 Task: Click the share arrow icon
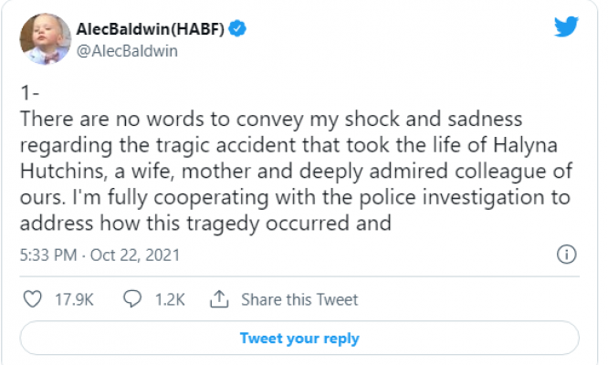[218, 299]
